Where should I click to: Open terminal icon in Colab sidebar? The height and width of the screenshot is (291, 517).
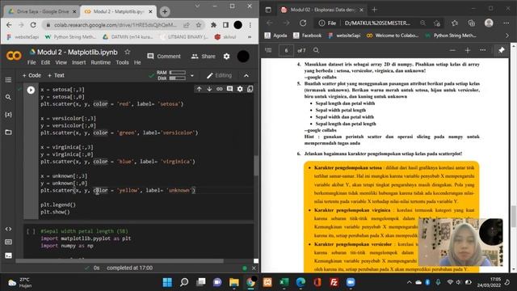(x=8, y=255)
